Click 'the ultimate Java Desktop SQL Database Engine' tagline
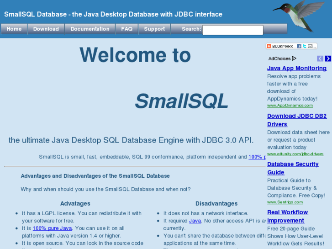332x249 pixels. (x=131, y=140)
